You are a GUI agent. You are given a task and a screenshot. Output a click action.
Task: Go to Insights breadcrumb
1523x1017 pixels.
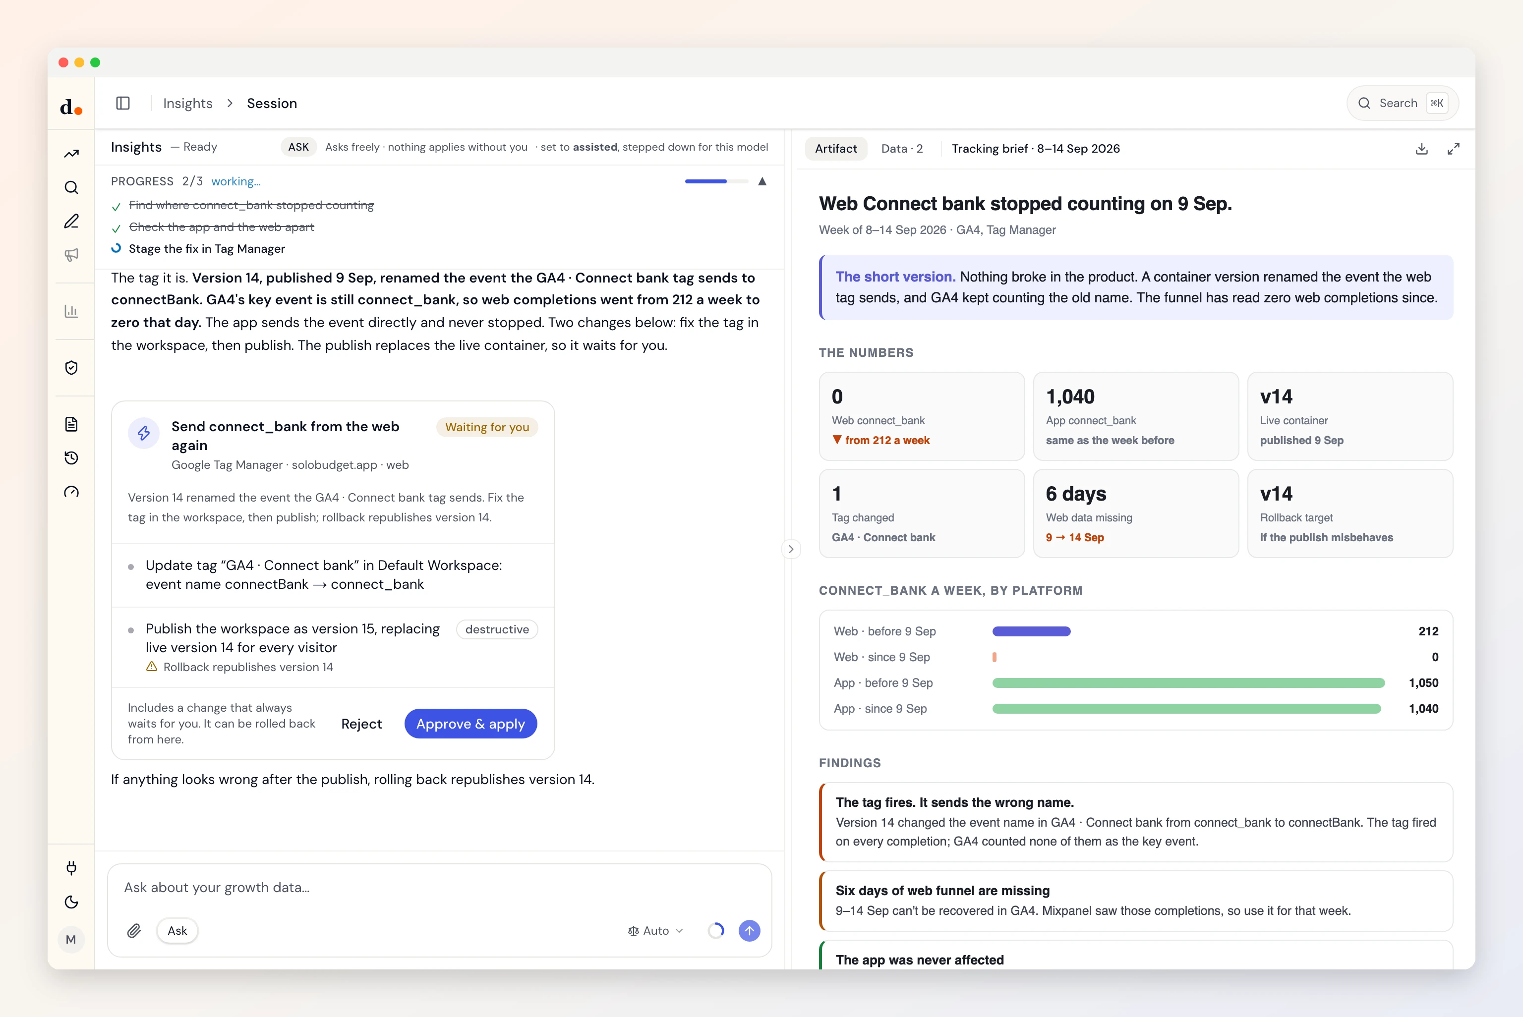[188, 103]
